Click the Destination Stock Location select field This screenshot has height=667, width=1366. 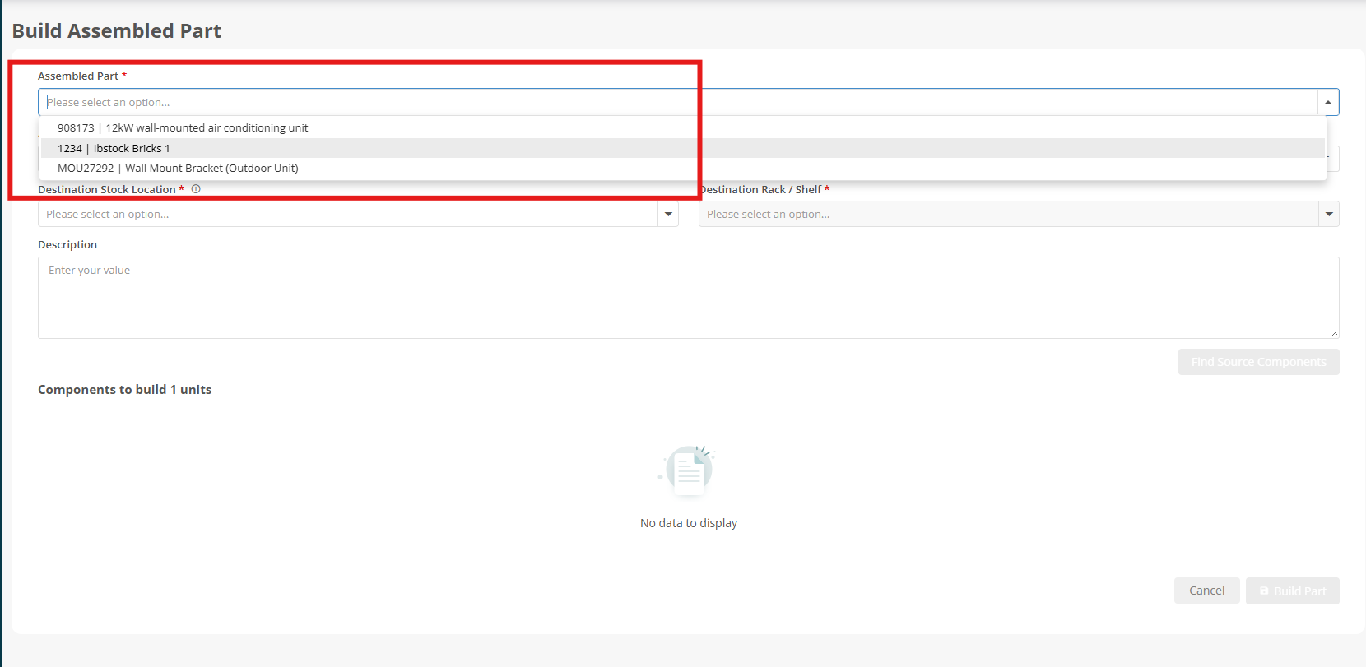tap(358, 215)
